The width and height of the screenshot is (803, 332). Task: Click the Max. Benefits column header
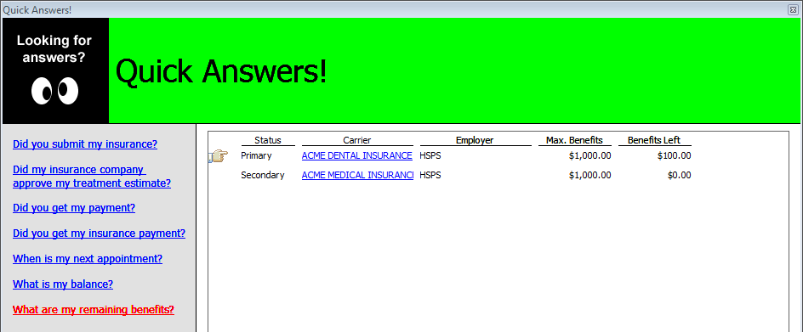(x=574, y=140)
